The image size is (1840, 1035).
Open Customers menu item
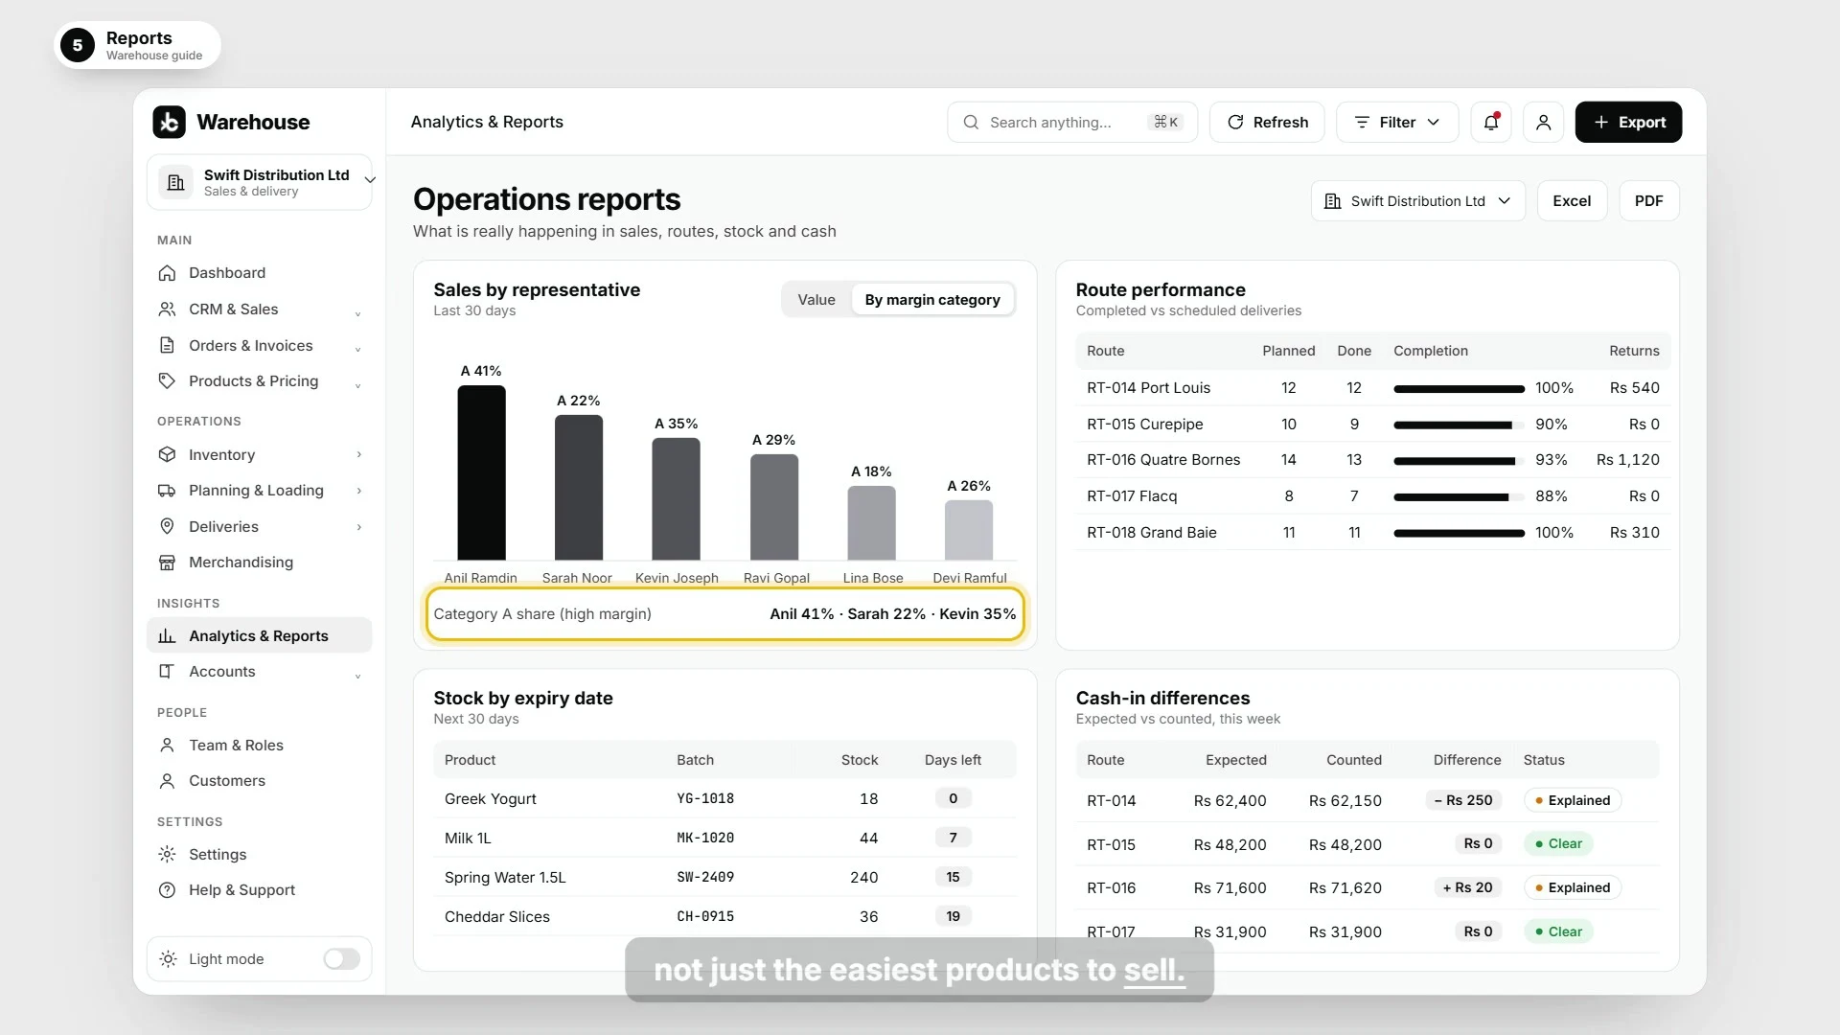point(259,780)
